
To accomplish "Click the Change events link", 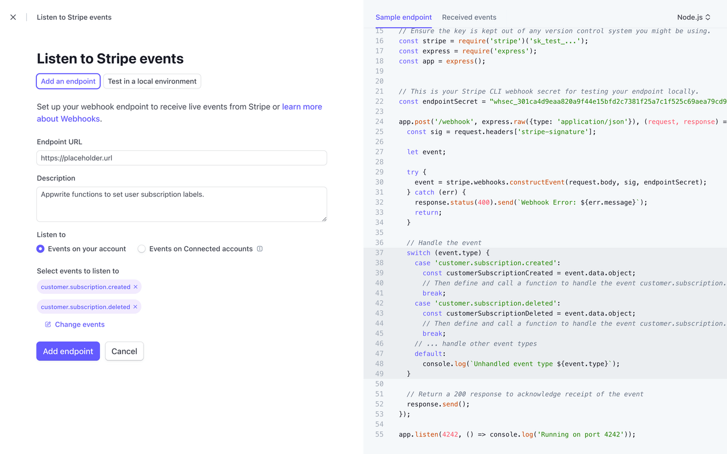I will [80, 325].
